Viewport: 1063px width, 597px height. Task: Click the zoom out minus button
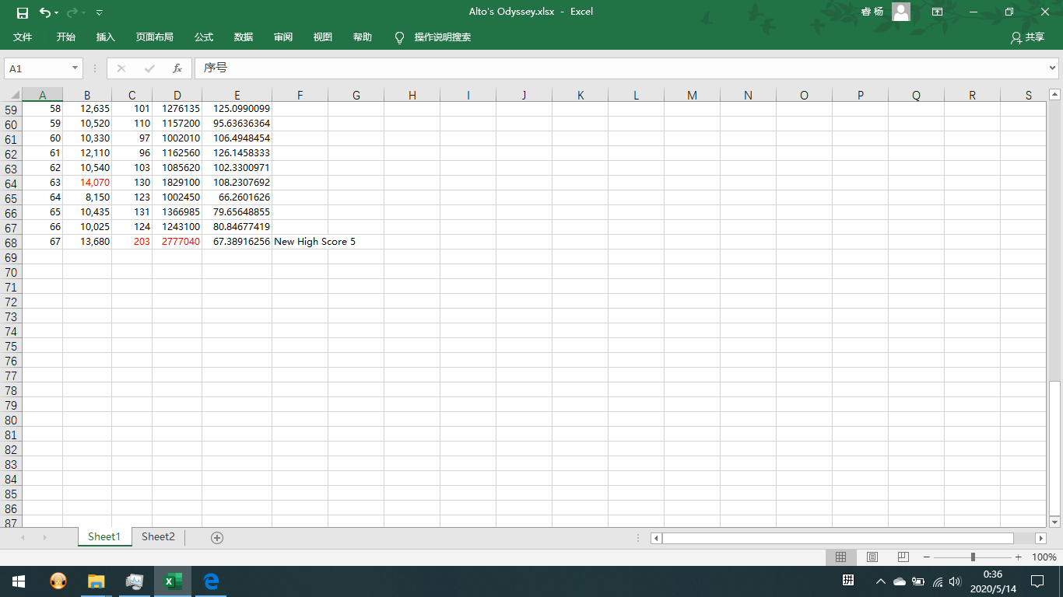click(927, 557)
